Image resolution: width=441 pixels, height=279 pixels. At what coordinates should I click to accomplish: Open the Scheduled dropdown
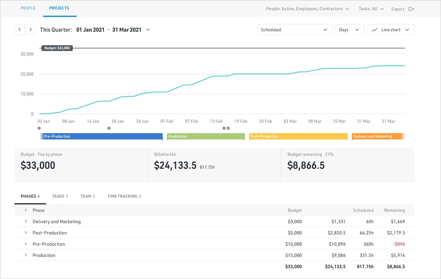pos(295,30)
